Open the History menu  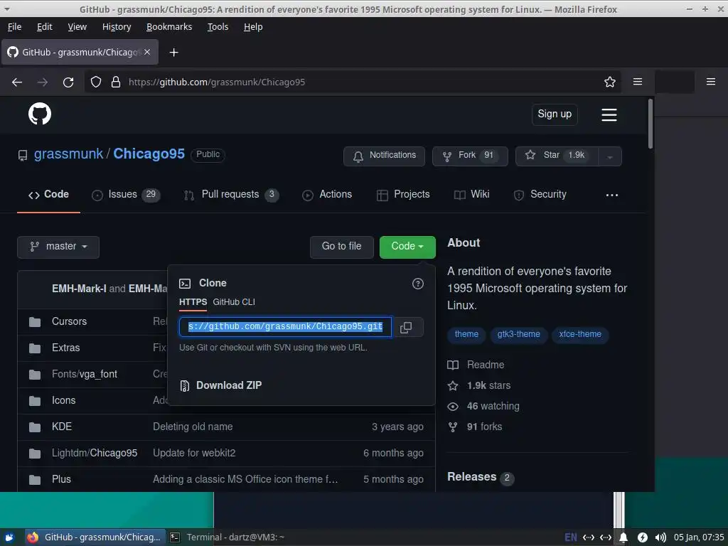tap(117, 27)
